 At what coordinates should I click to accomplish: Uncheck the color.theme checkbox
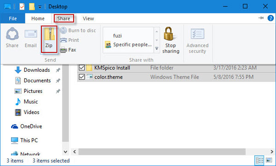pyautogui.click(x=82, y=77)
